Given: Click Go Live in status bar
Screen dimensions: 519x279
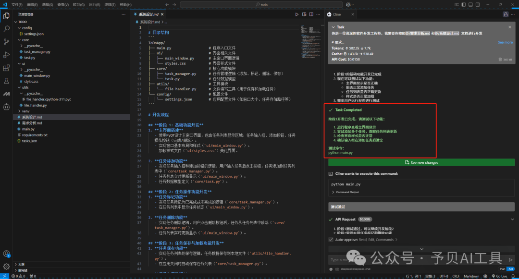Looking at the screenshot, I should pyautogui.click(x=499, y=276).
